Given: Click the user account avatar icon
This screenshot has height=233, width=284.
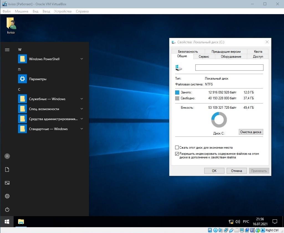Looking at the screenshot, I should 7,156.
